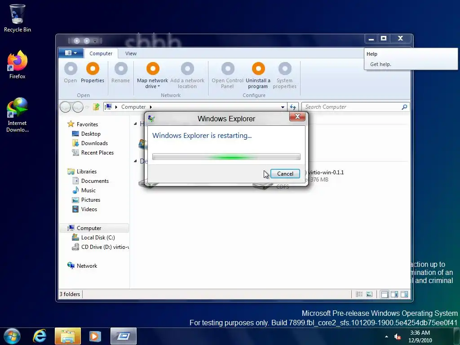Click the search magnifier icon

404,107
